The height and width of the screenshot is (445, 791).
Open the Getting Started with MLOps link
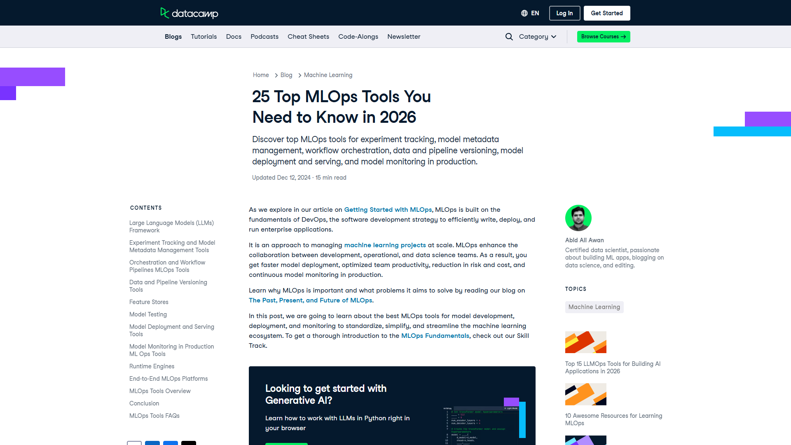[x=388, y=209]
